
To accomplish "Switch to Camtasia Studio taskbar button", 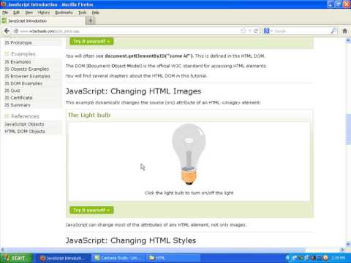I will click(x=118, y=258).
